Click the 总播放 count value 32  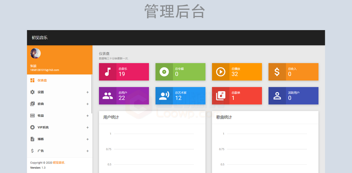pyautogui.click(x=235, y=74)
